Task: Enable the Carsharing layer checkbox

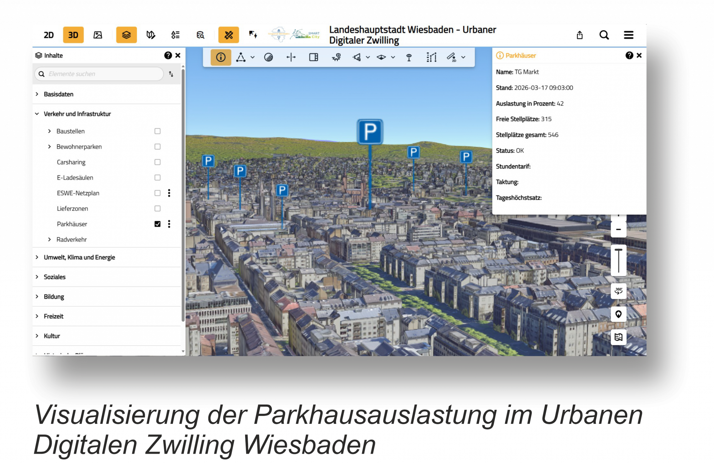Action: pos(158,162)
